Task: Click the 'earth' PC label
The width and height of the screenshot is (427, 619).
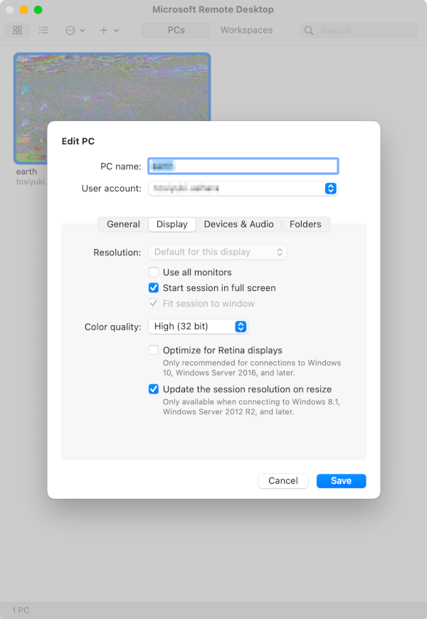Action: [x=26, y=171]
